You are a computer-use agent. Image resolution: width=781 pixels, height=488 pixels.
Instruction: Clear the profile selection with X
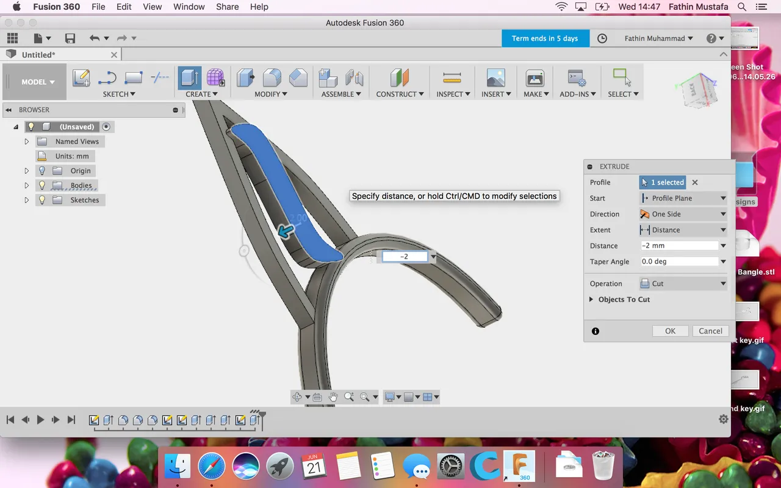tap(695, 182)
